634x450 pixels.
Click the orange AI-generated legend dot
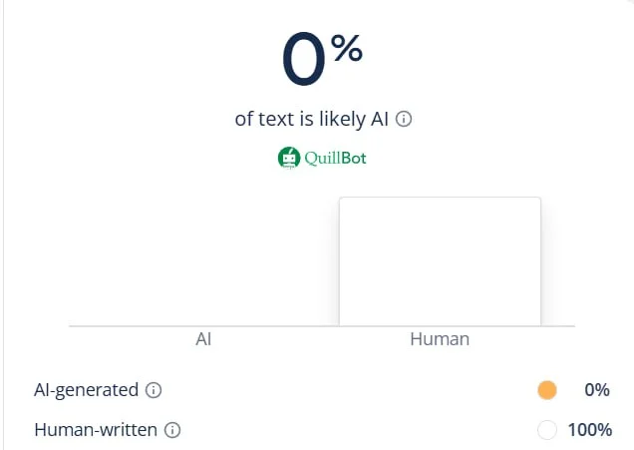click(x=546, y=390)
